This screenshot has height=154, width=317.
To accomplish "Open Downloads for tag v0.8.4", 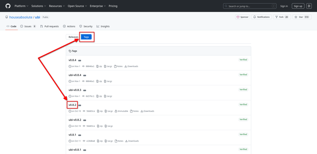I will pyautogui.click(x=131, y=66).
